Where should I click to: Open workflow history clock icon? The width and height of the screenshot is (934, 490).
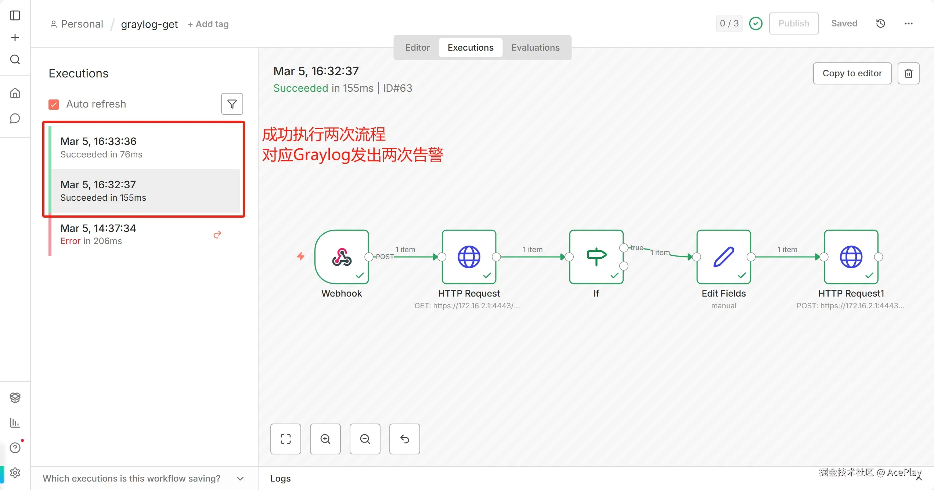(880, 23)
